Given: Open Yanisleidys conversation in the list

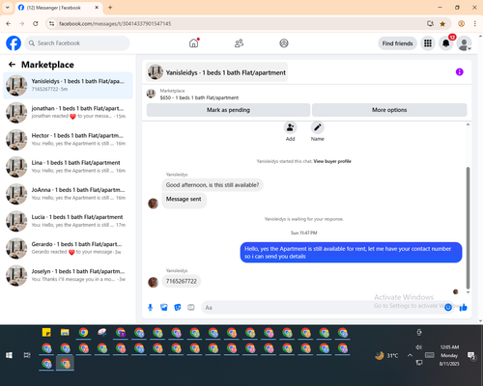Looking at the screenshot, I should [x=68, y=85].
